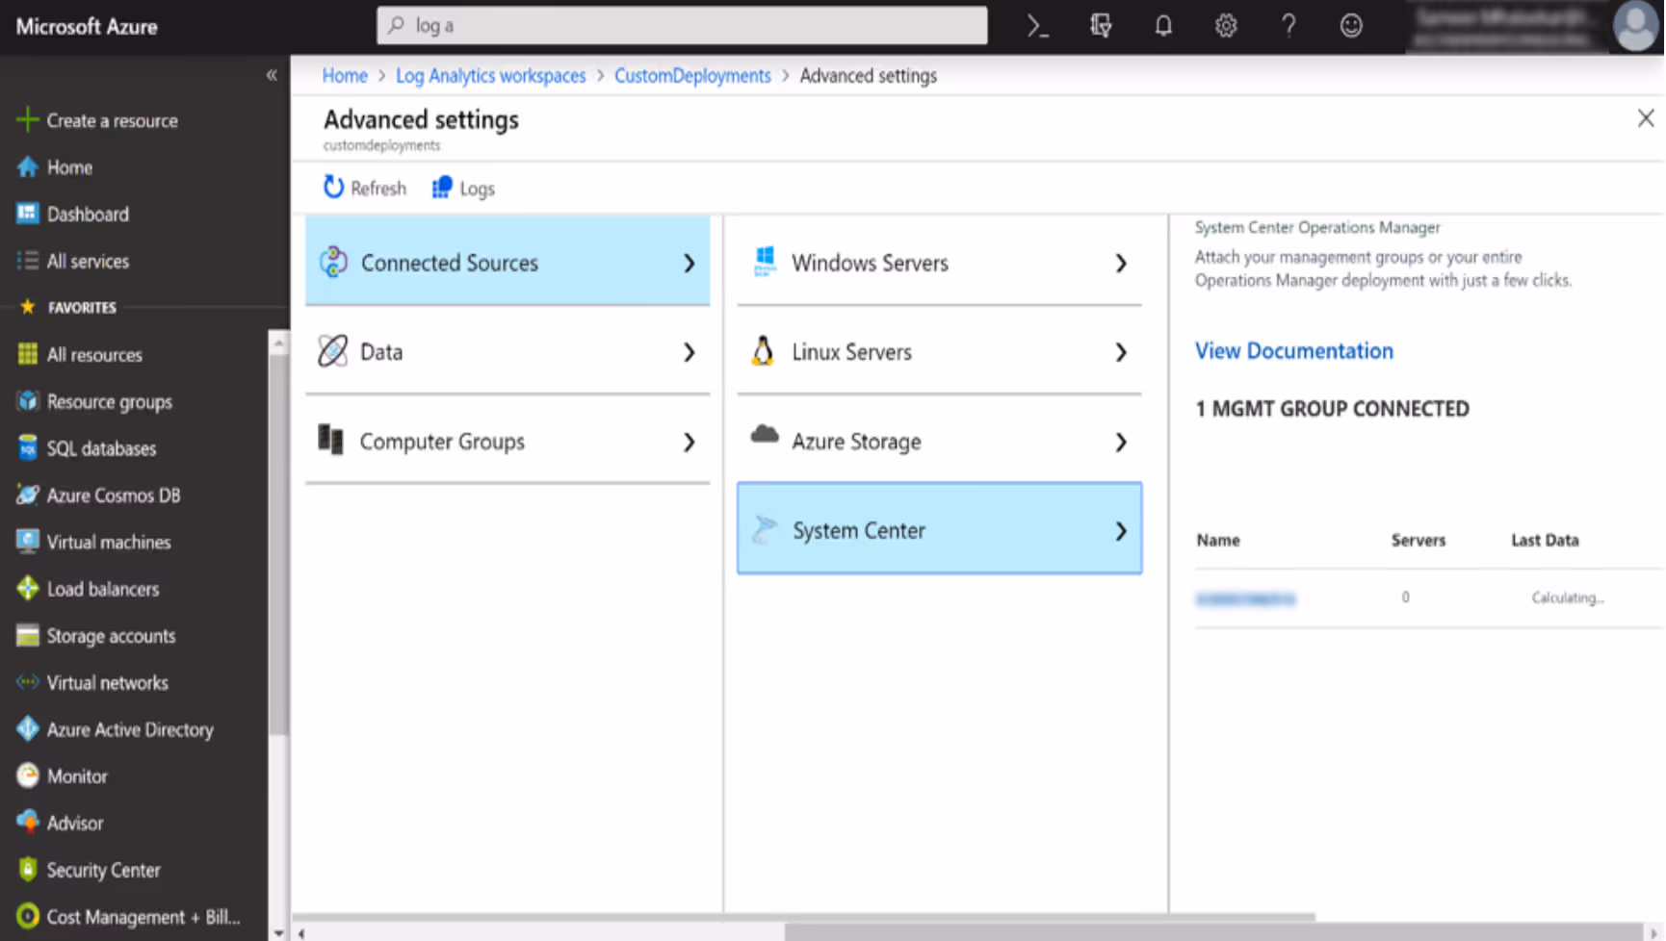The image size is (1666, 941).
Task: Open CustomDeployments breadcrumb link
Action: 692,75
